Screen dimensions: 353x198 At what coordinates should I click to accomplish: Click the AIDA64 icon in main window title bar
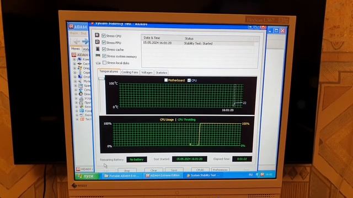(x=71, y=26)
